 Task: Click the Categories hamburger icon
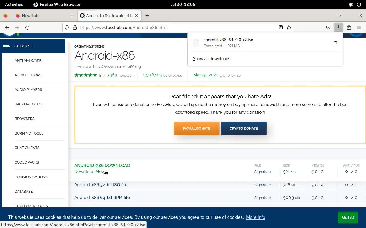tap(6, 46)
